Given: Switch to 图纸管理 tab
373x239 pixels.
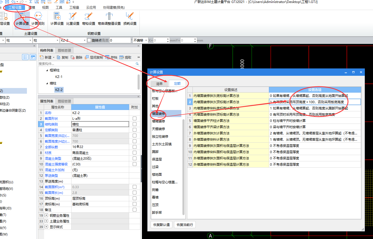Looking at the screenshot, I should coord(64,50).
